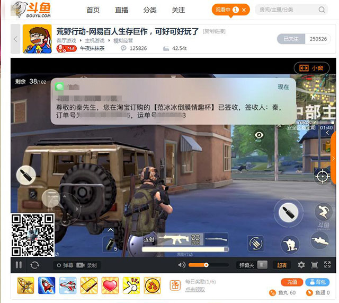Send the rocket gift
The height and width of the screenshot is (303, 339).
(47, 285)
